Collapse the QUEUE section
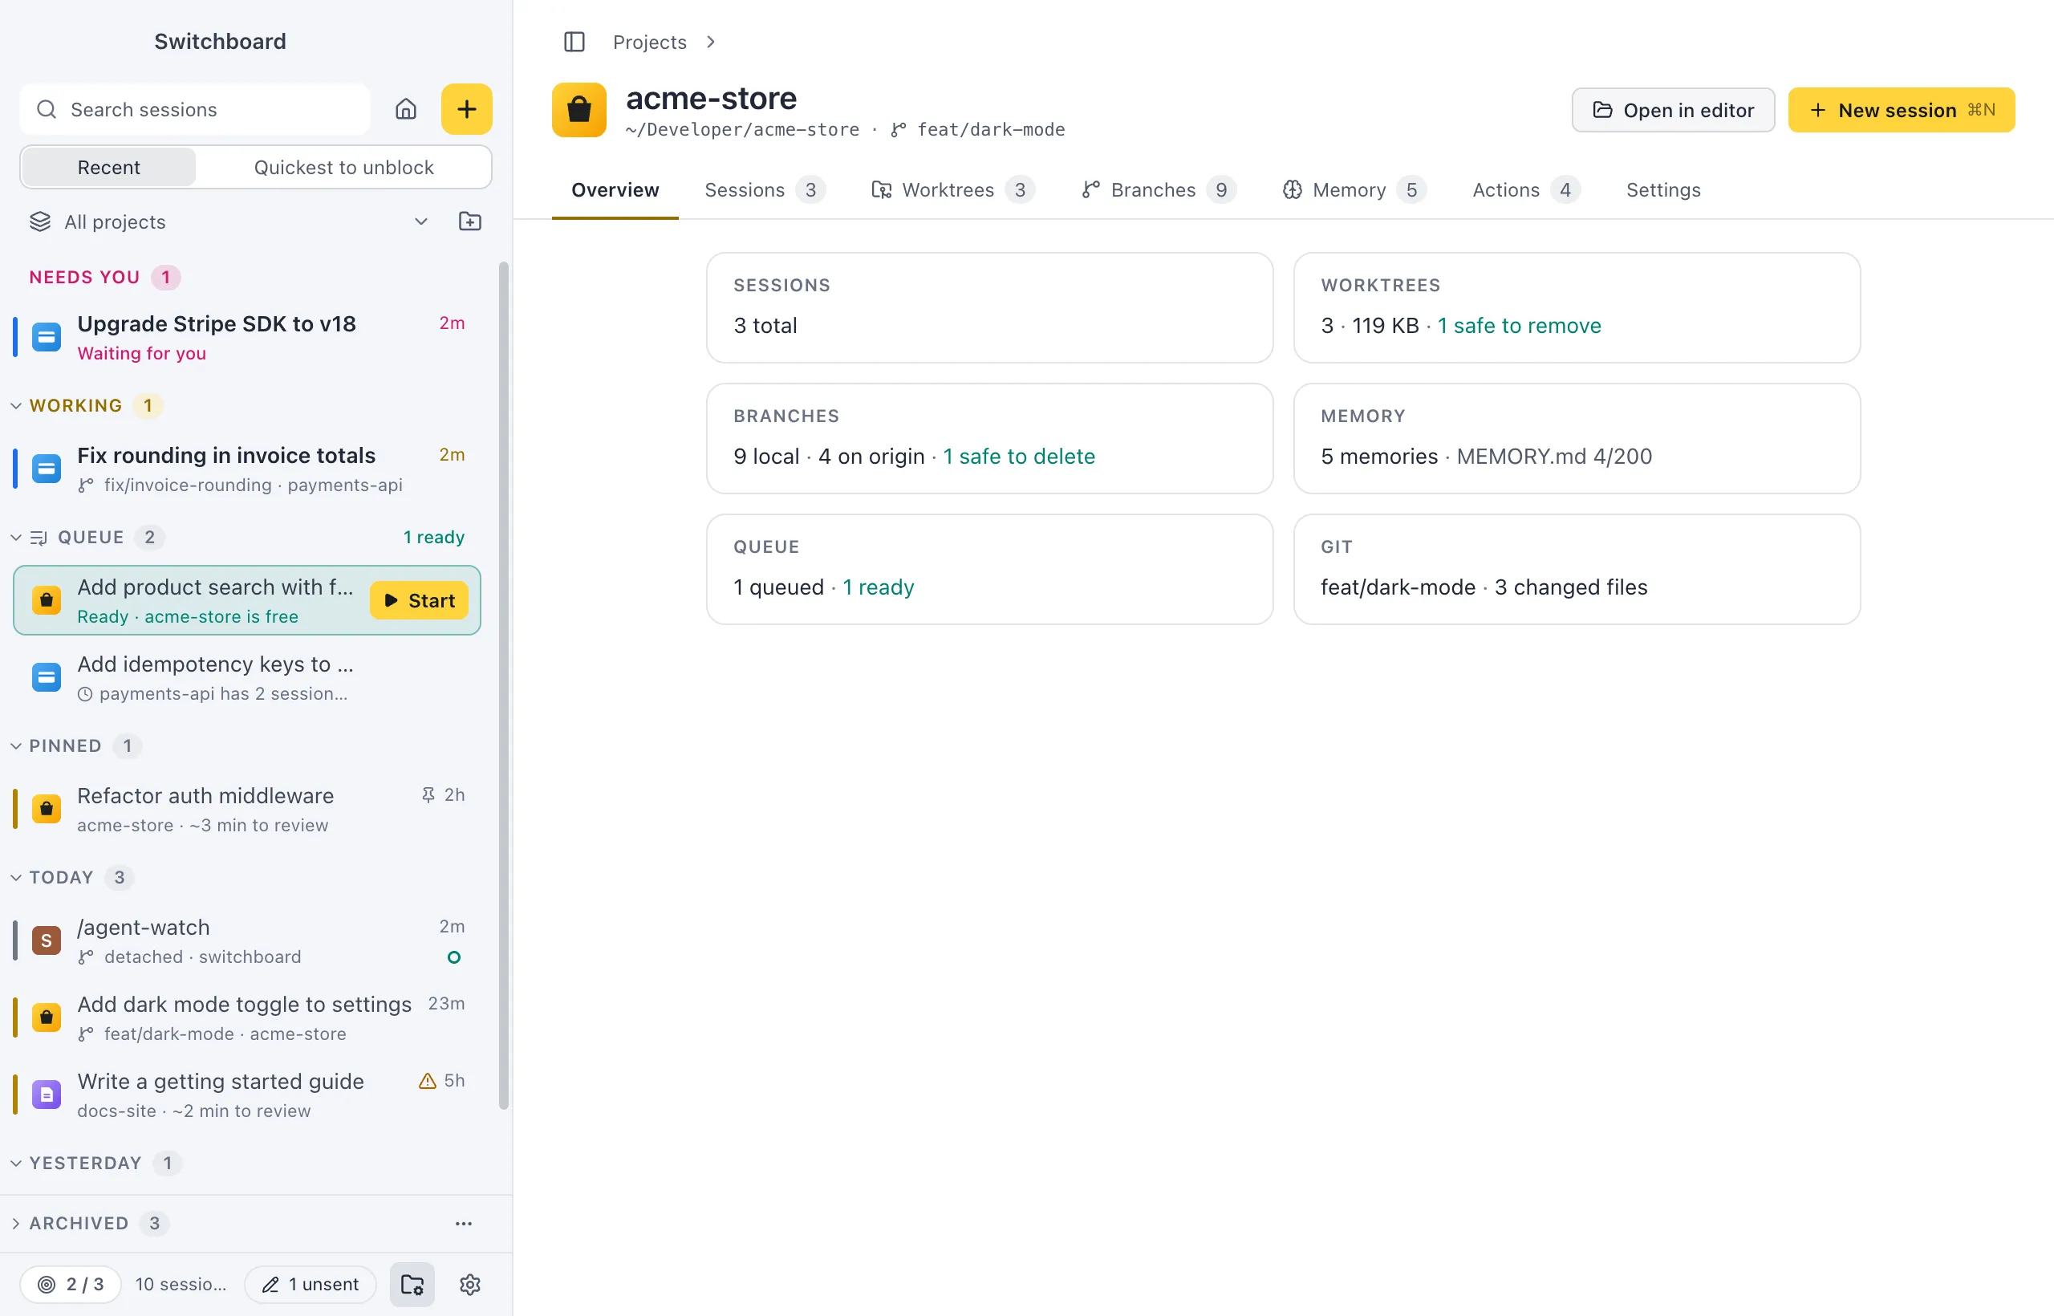 click(x=16, y=538)
